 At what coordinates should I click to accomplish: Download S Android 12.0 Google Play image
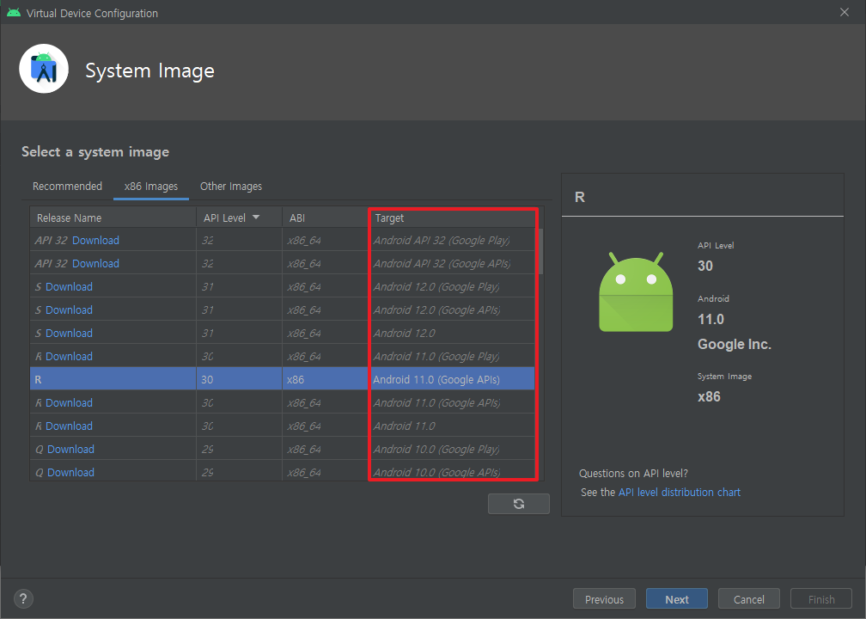[69, 287]
